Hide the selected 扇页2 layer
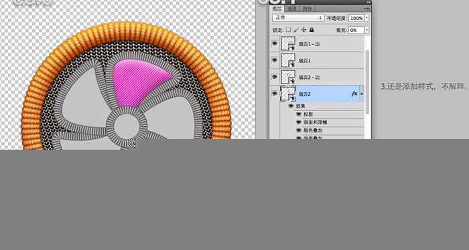The image size is (469, 250). [x=275, y=94]
